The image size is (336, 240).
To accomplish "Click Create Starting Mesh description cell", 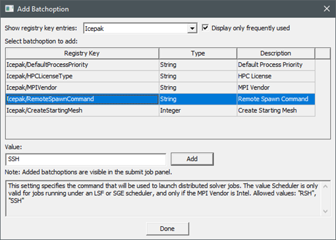I will 276,110.
